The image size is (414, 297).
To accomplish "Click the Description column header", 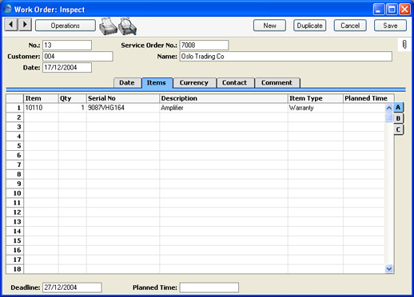I will (224, 98).
